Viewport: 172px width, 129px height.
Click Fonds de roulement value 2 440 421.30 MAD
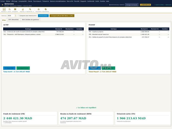tap(18, 118)
